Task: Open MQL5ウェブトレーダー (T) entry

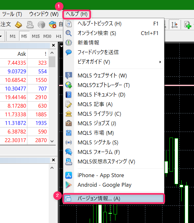Action: click(x=114, y=85)
